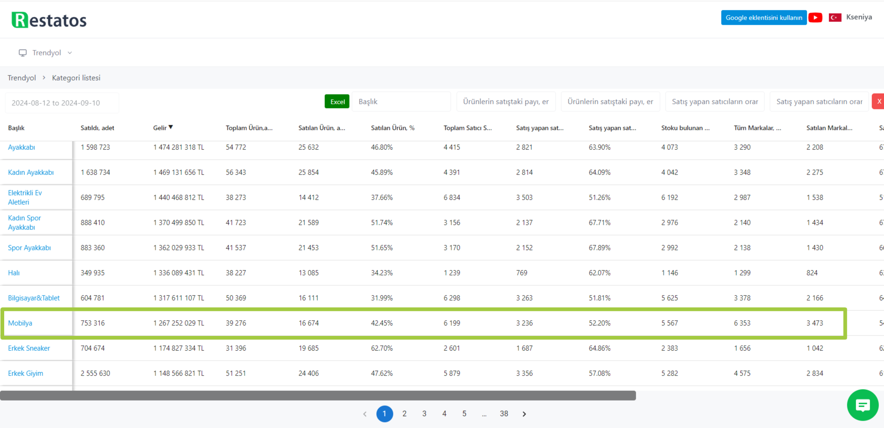Open Kseniya user account
Screen dimensions: 884x428
point(859,17)
